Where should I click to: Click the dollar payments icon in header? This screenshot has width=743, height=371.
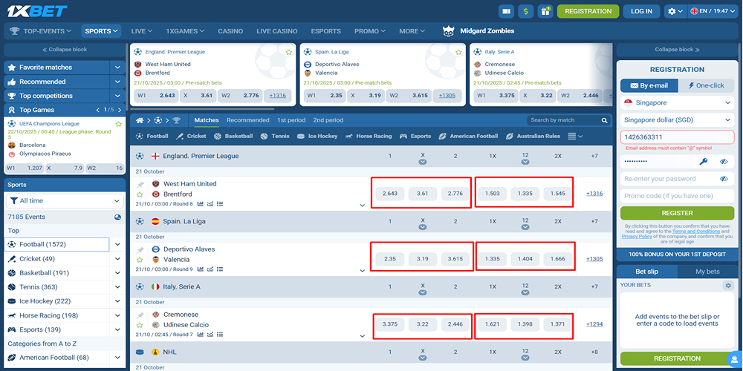pyautogui.click(x=526, y=11)
